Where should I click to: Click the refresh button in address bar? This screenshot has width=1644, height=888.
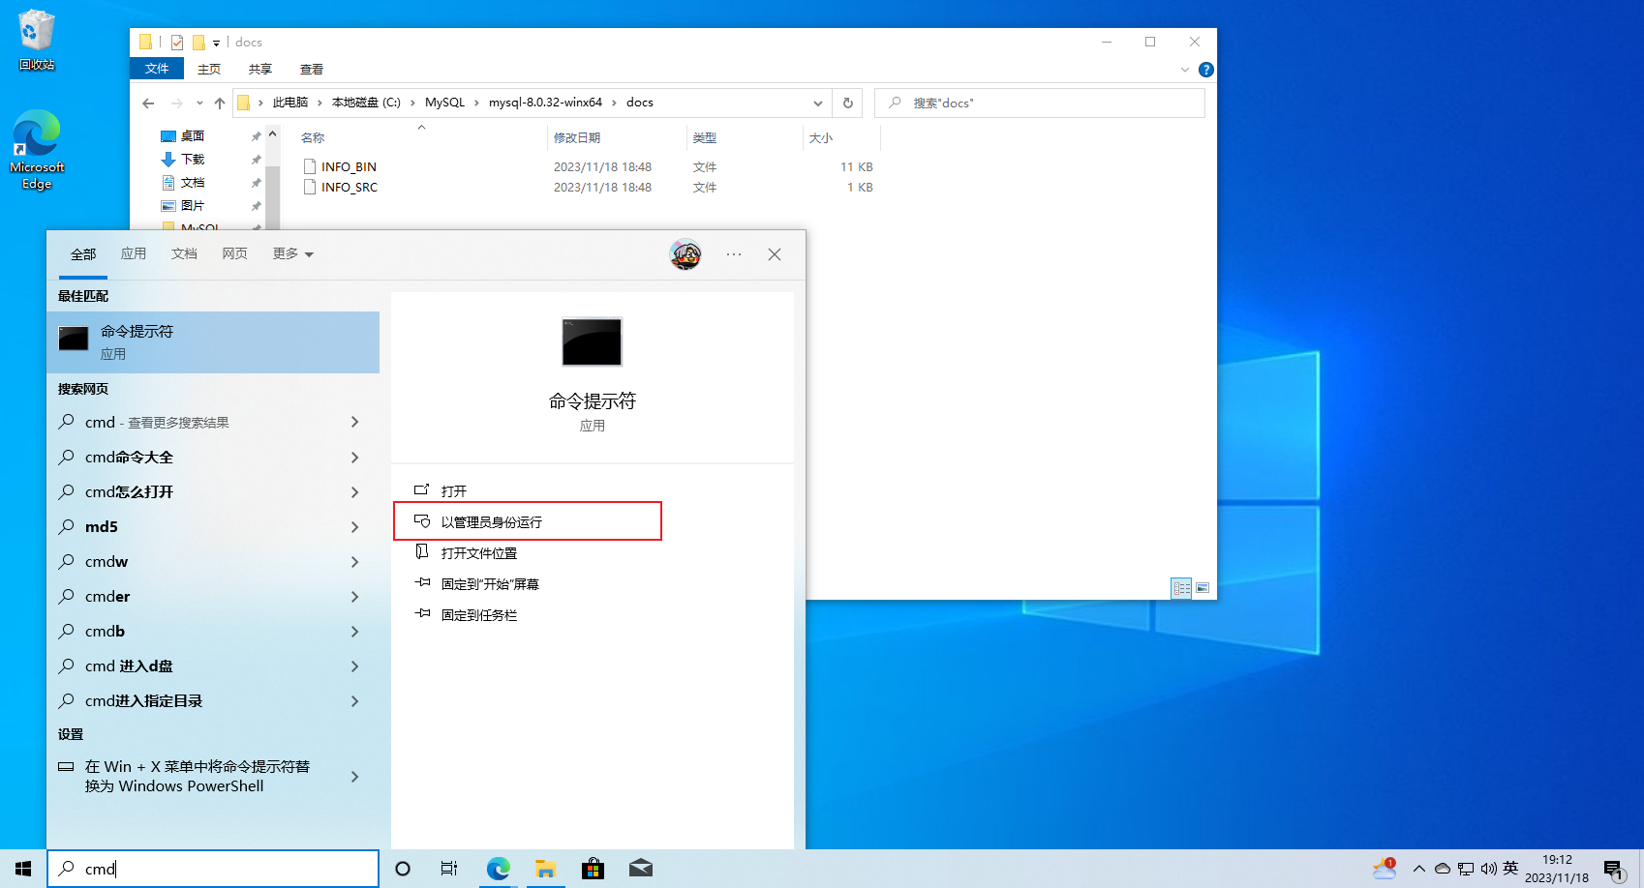tap(848, 103)
